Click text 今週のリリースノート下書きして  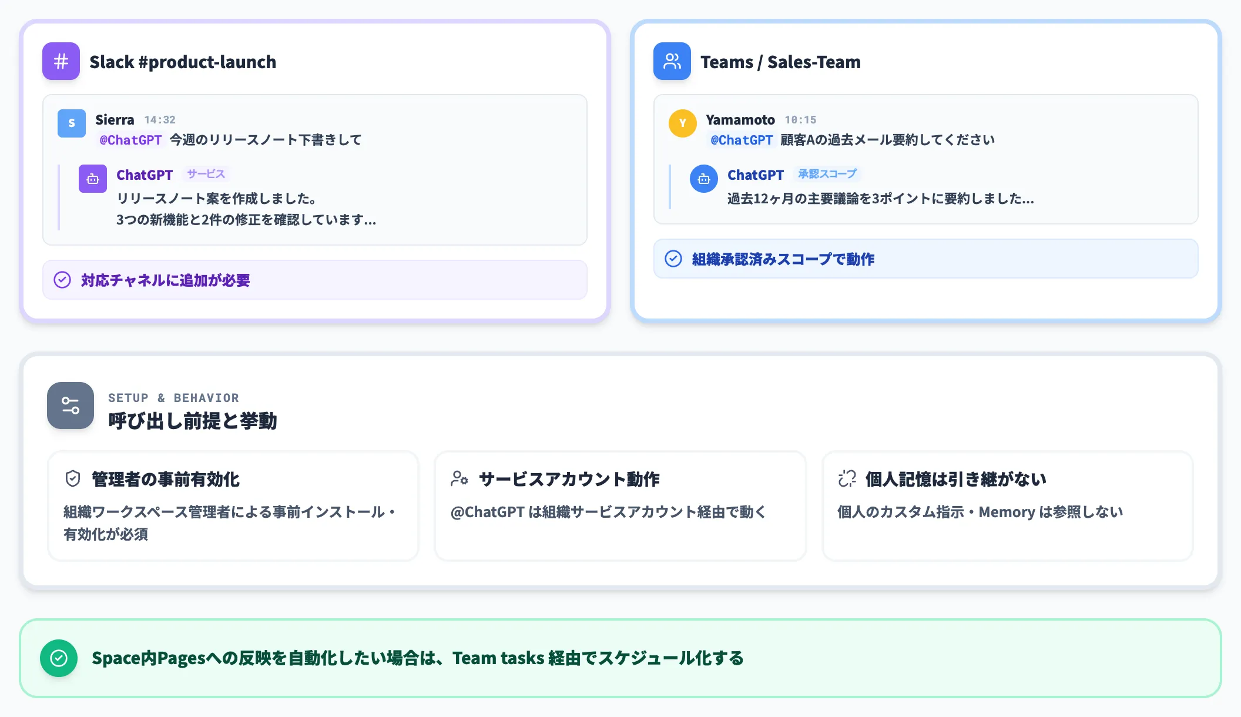[x=266, y=140]
